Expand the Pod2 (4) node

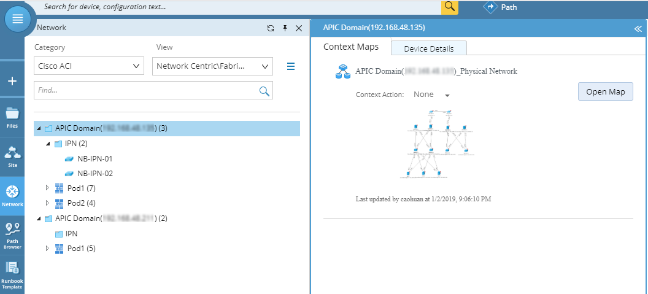point(47,203)
